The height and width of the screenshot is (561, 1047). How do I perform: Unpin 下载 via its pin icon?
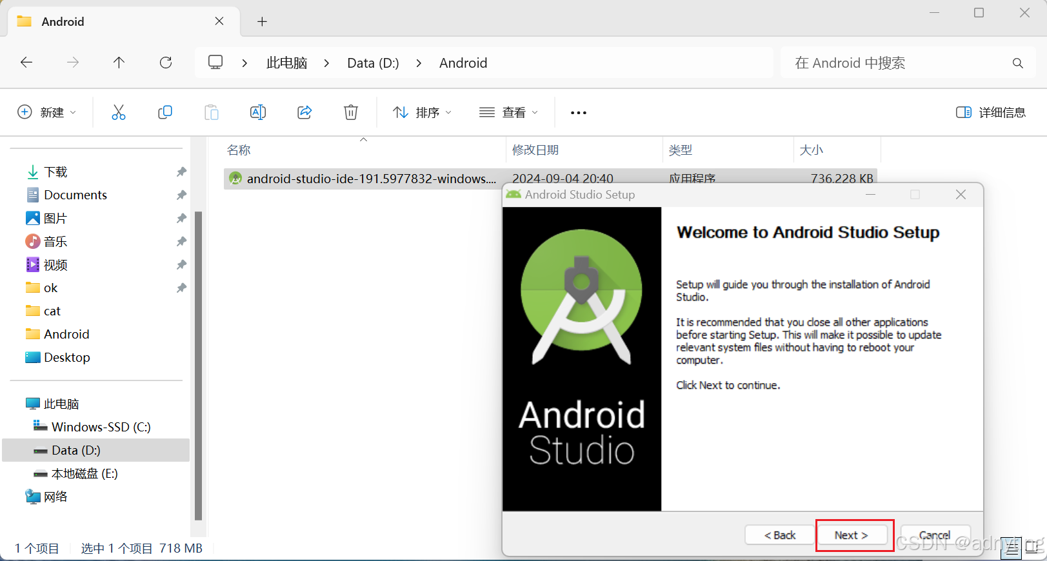click(181, 172)
